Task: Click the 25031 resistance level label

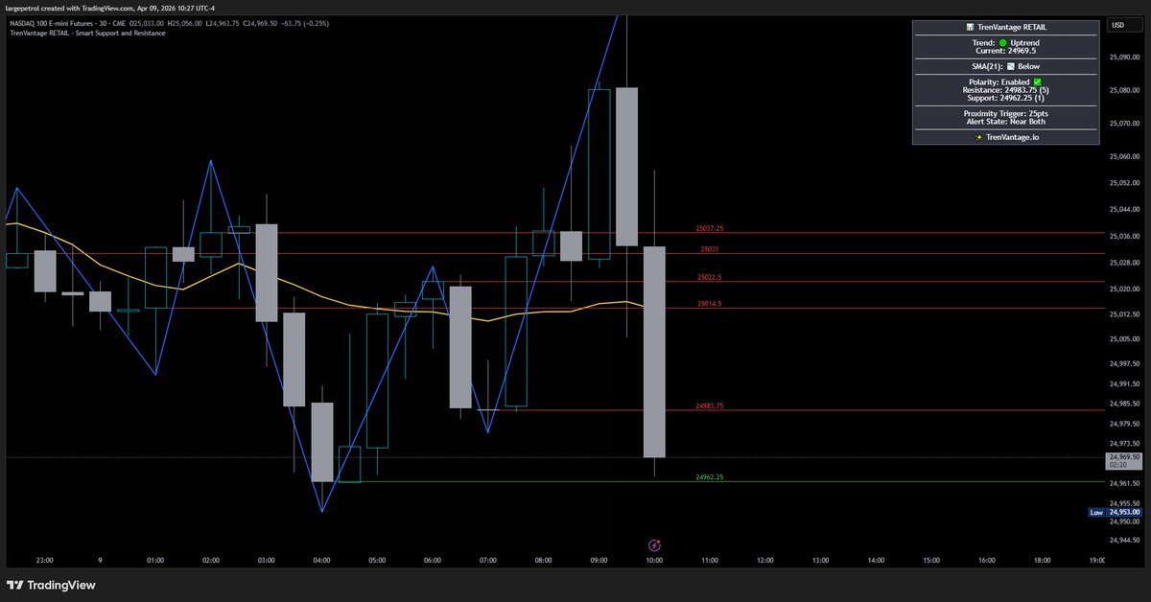Action: (x=710, y=249)
